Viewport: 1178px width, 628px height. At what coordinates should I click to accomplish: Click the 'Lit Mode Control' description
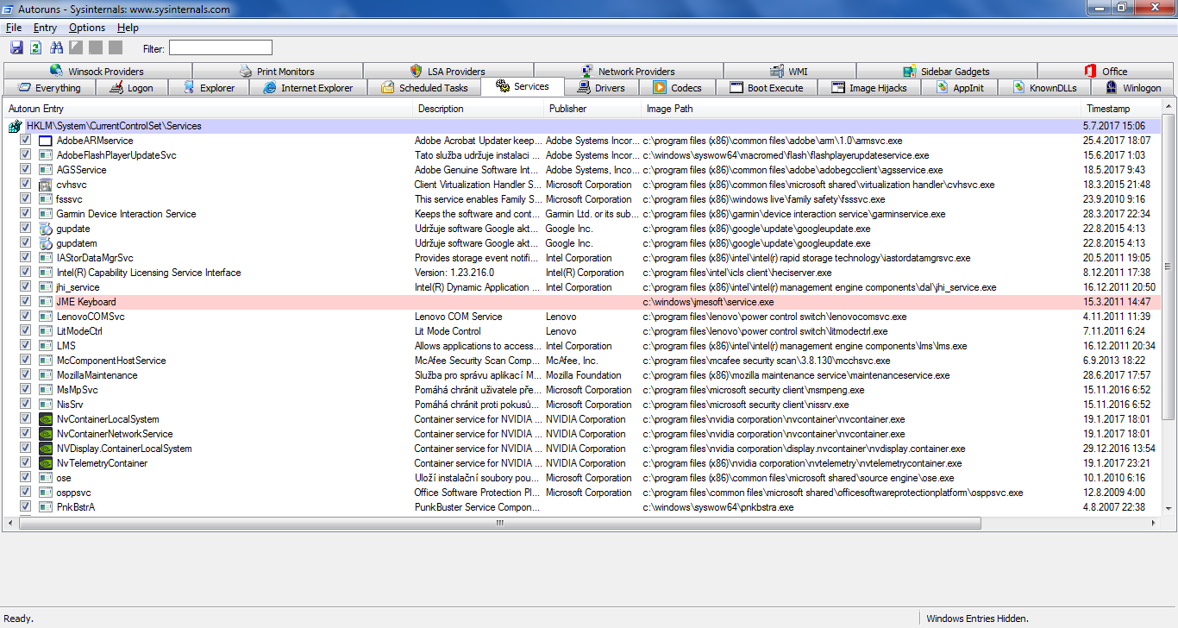(448, 331)
